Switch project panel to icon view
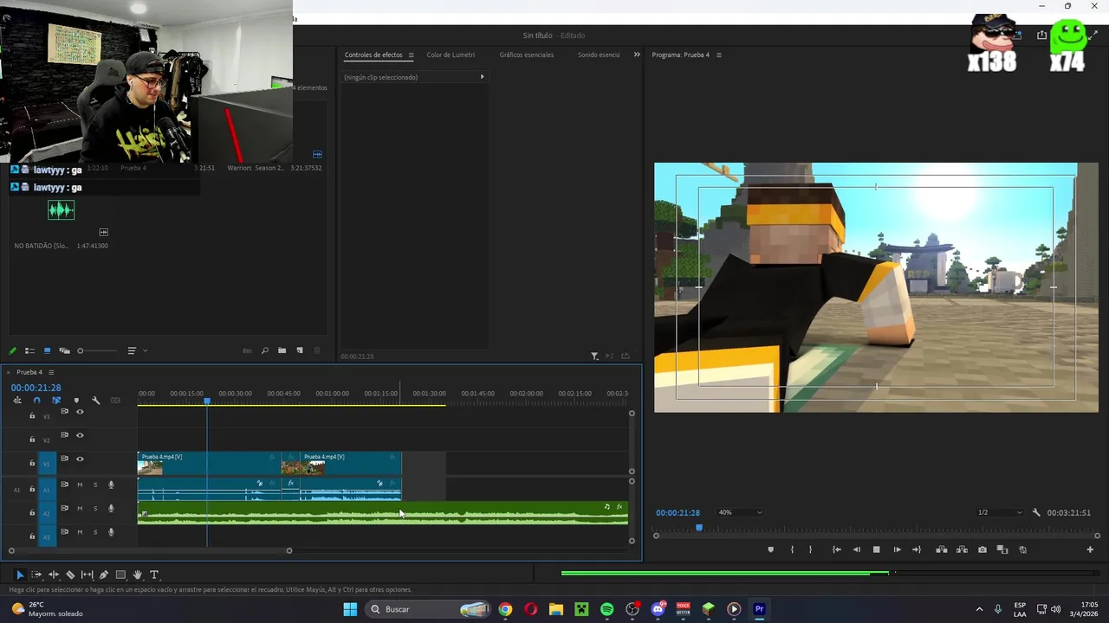Viewport: 1109px width, 623px height. pos(47,350)
